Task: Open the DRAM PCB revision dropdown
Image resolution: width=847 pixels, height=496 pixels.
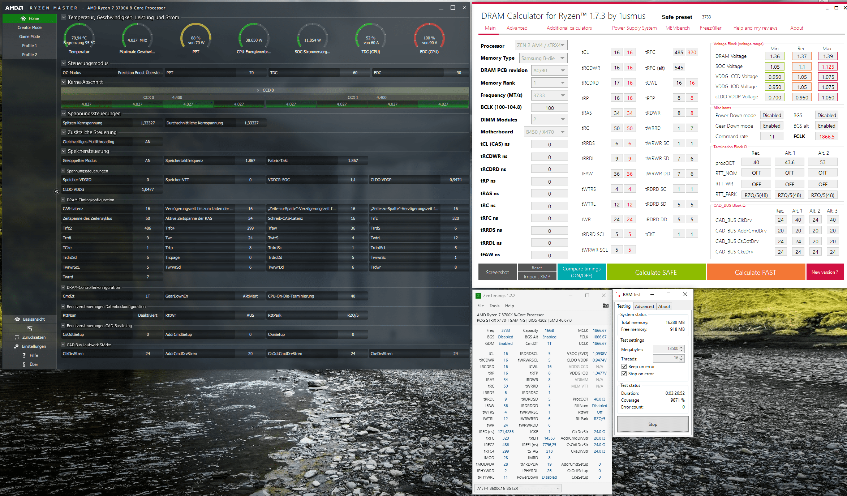Action: click(549, 70)
